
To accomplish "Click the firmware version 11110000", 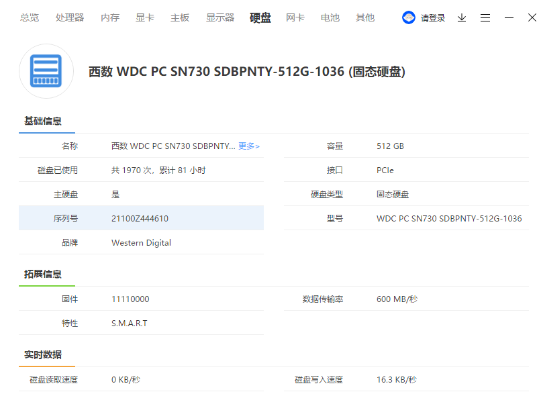I will pos(130,299).
